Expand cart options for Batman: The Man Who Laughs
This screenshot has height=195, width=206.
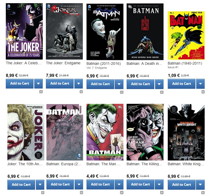tap(119, 184)
